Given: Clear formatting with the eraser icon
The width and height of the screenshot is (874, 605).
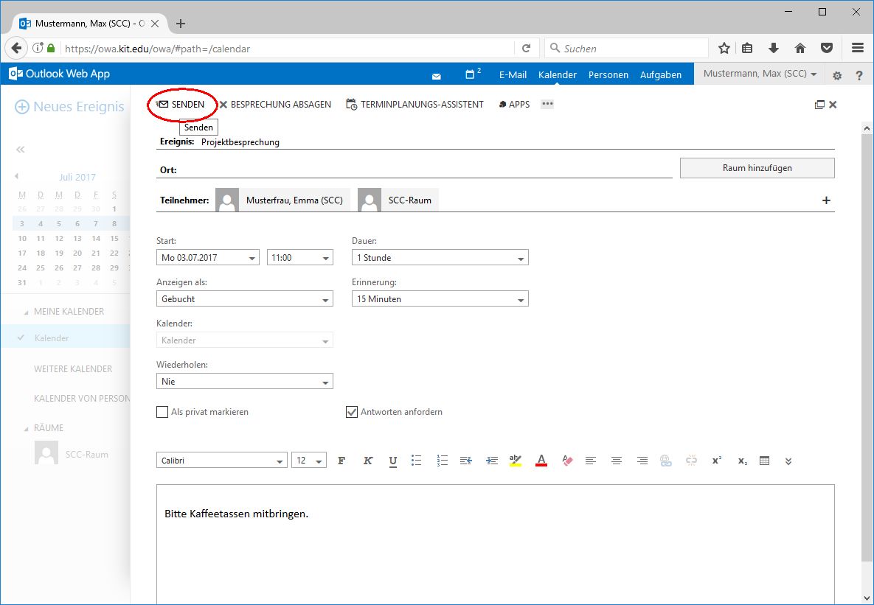Looking at the screenshot, I should [x=567, y=461].
